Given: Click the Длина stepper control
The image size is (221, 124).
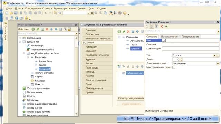Looking at the screenshot, I should click(x=181, y=60).
